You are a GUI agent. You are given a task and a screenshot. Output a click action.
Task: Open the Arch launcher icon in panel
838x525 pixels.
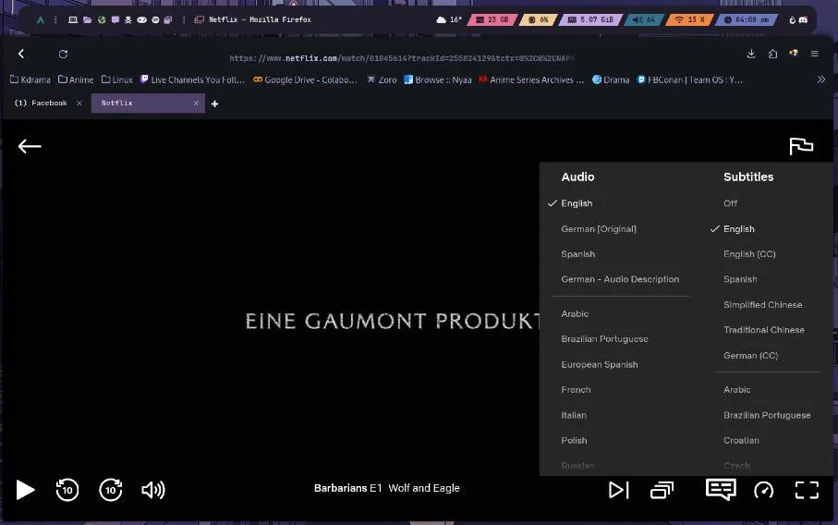tap(41, 19)
